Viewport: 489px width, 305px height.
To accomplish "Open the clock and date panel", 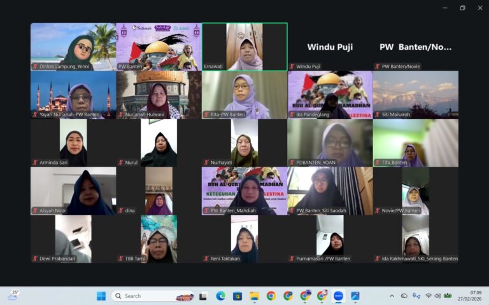I will (x=475, y=296).
